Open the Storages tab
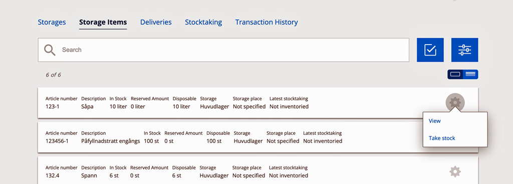 tap(52, 22)
